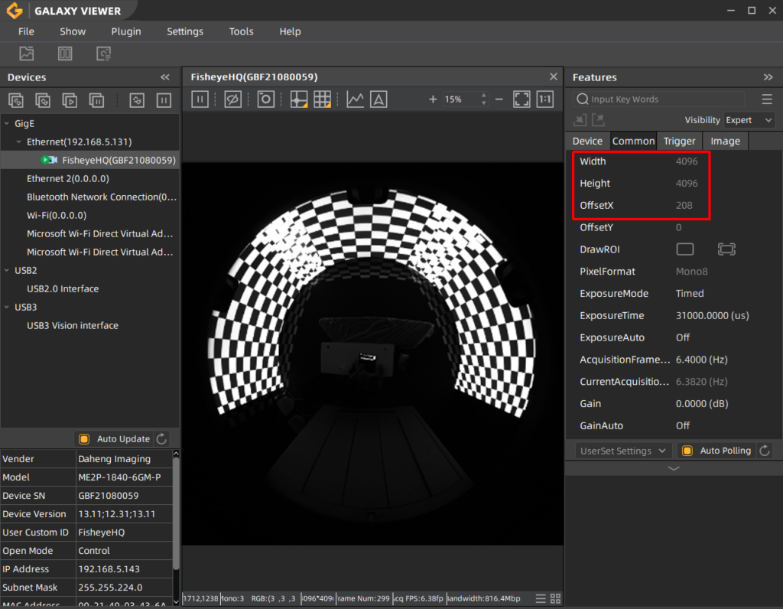
Task: View the image at 1:1 scale
Action: (x=544, y=99)
